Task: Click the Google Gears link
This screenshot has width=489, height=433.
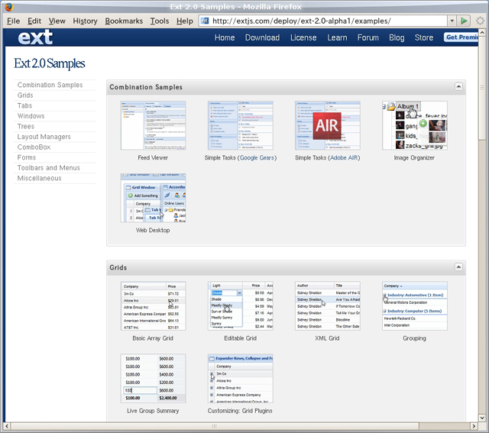Action: click(x=257, y=158)
